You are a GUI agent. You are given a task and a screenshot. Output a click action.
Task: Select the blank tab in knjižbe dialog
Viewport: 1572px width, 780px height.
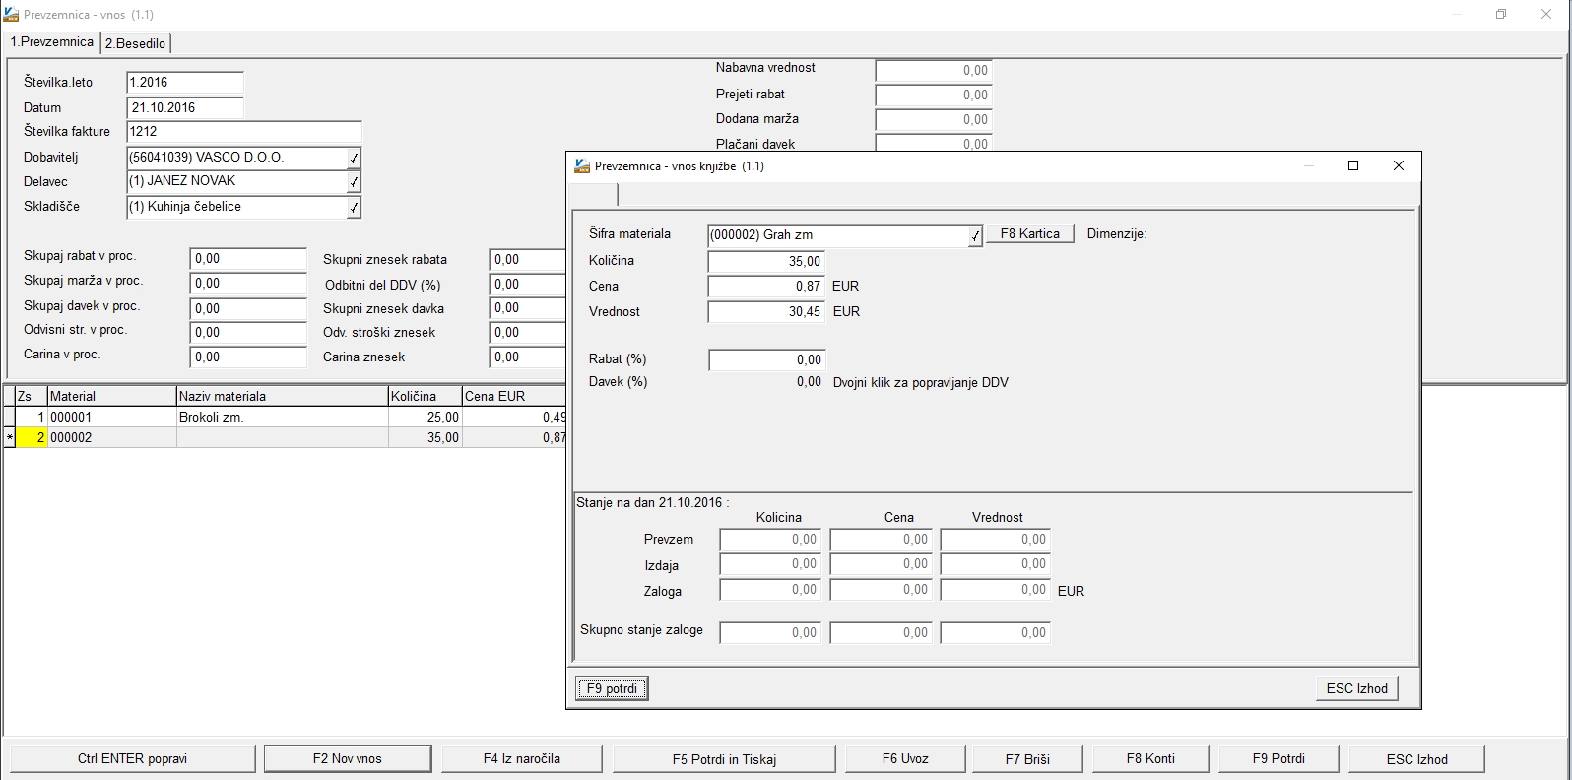pos(595,194)
